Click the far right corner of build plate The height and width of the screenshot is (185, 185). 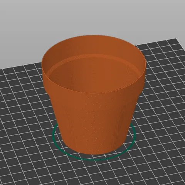pos(176,39)
